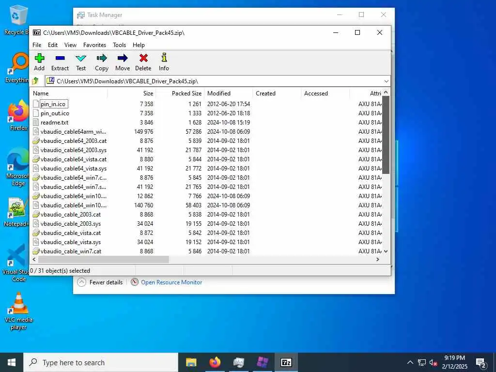The height and width of the screenshot is (372, 496).
Task: Open the Info toolbar icon
Action: pyautogui.click(x=164, y=62)
